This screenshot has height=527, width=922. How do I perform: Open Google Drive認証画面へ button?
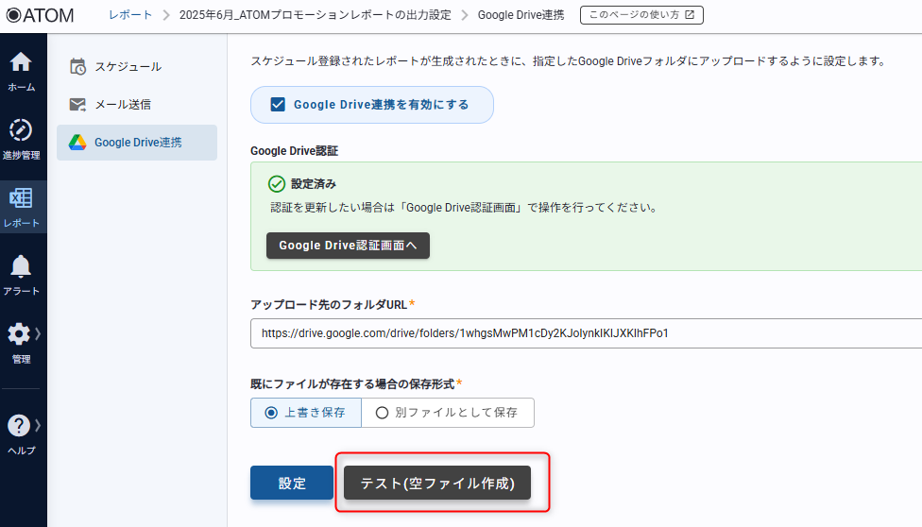[348, 246]
